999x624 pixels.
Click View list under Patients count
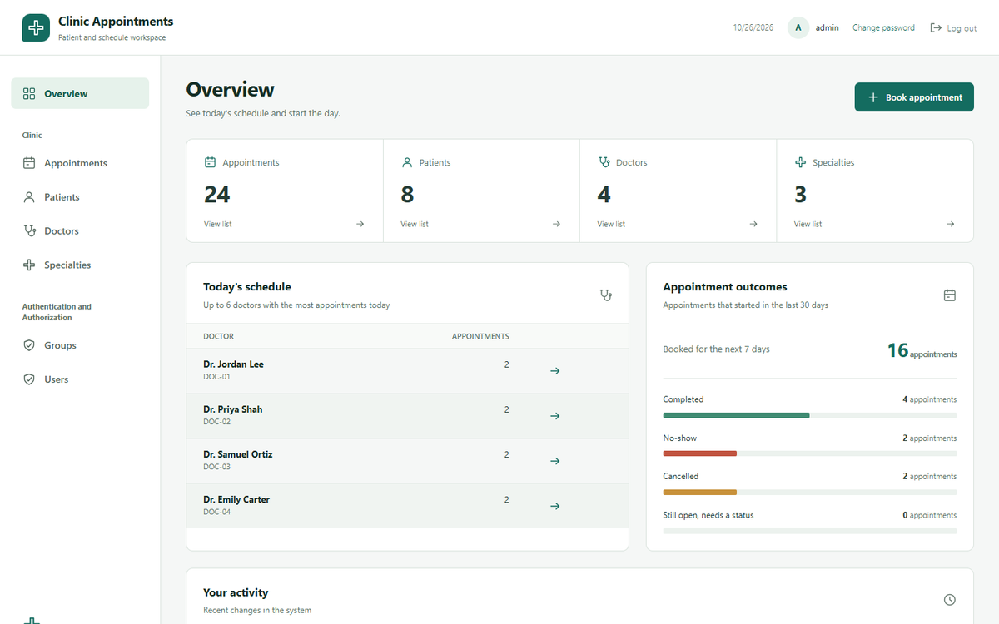click(x=415, y=224)
